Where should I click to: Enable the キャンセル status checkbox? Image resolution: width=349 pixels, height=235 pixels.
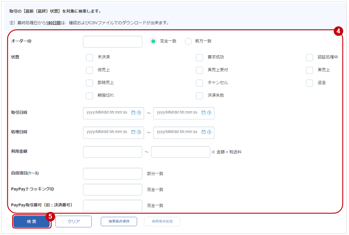click(x=199, y=83)
